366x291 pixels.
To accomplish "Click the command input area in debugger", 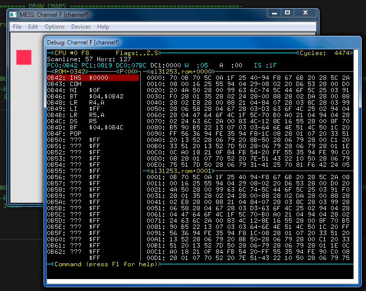I will tap(200, 273).
